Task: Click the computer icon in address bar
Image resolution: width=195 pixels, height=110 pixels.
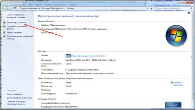Action: [x=16, y=8]
